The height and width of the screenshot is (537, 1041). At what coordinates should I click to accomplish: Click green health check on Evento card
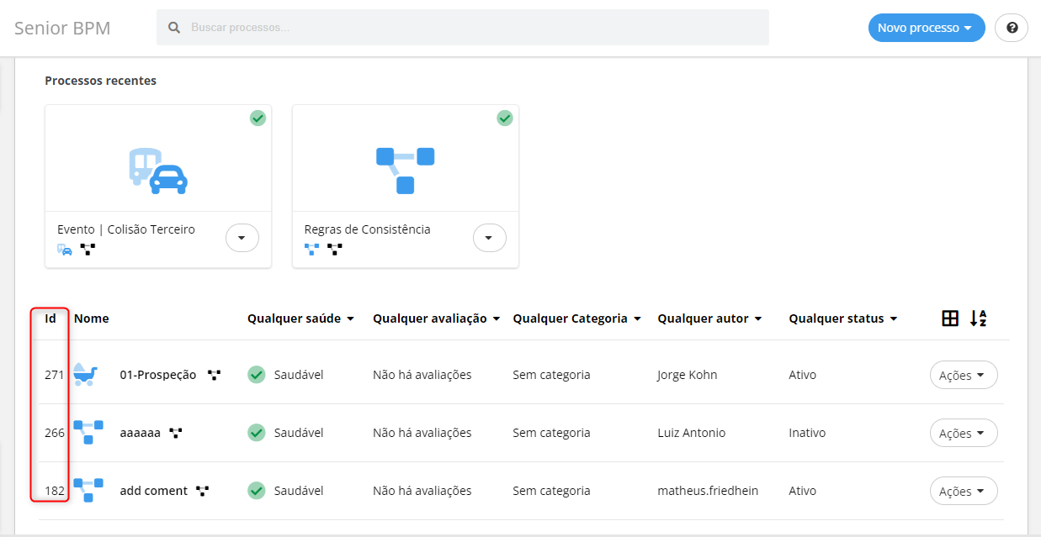pos(258,118)
